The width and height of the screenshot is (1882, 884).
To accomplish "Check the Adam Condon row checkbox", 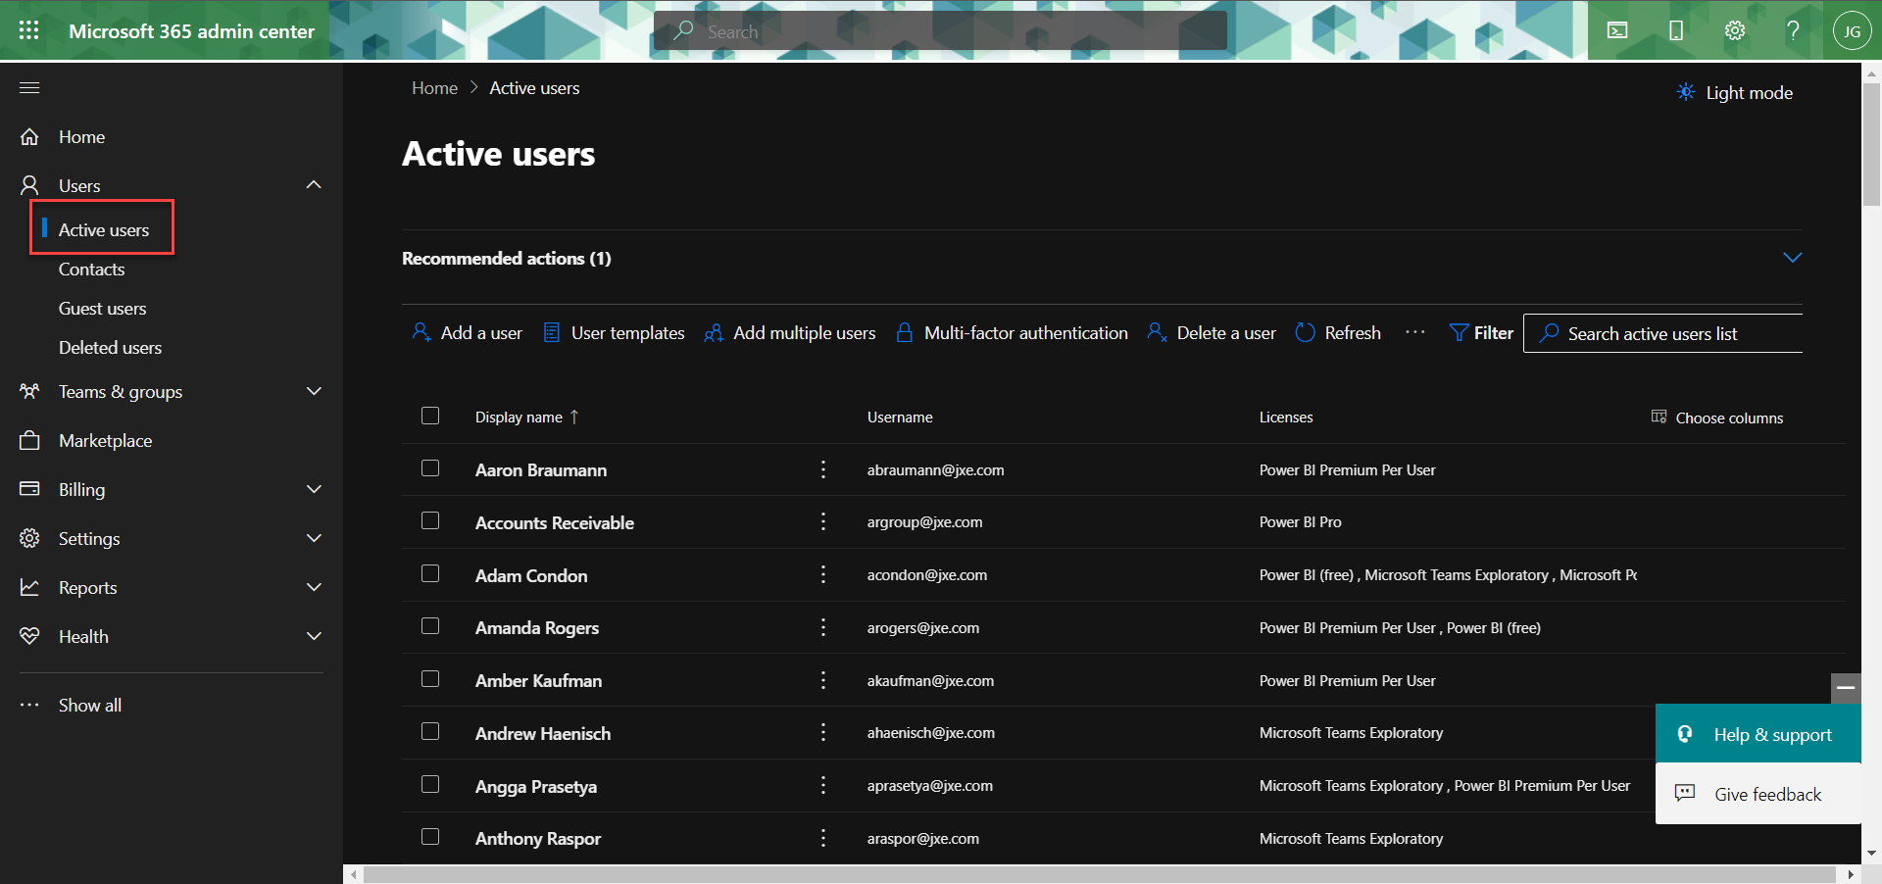I will (430, 573).
